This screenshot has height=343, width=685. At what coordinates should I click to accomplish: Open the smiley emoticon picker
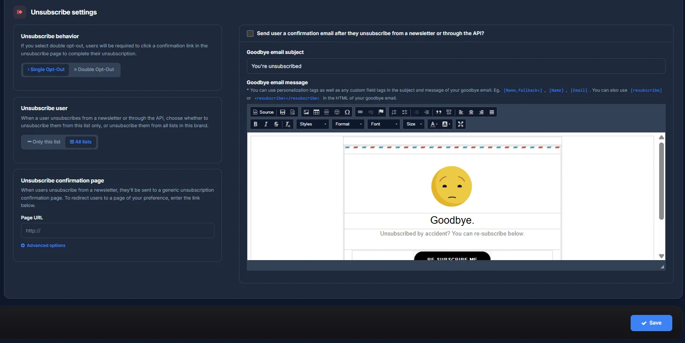[x=337, y=112]
